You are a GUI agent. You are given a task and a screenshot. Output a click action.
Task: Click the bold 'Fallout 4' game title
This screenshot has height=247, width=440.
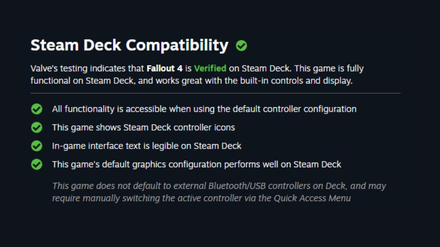[x=165, y=68]
